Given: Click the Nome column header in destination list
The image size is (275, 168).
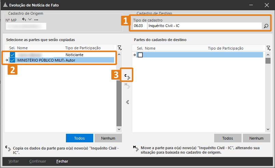Looking at the screenshot, I should pyautogui.click(x=150, y=48).
